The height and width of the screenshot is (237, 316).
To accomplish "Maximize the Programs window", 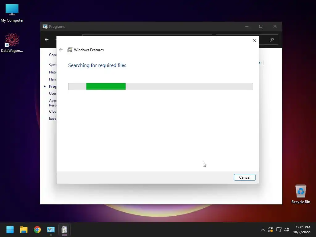I will coord(261,27).
